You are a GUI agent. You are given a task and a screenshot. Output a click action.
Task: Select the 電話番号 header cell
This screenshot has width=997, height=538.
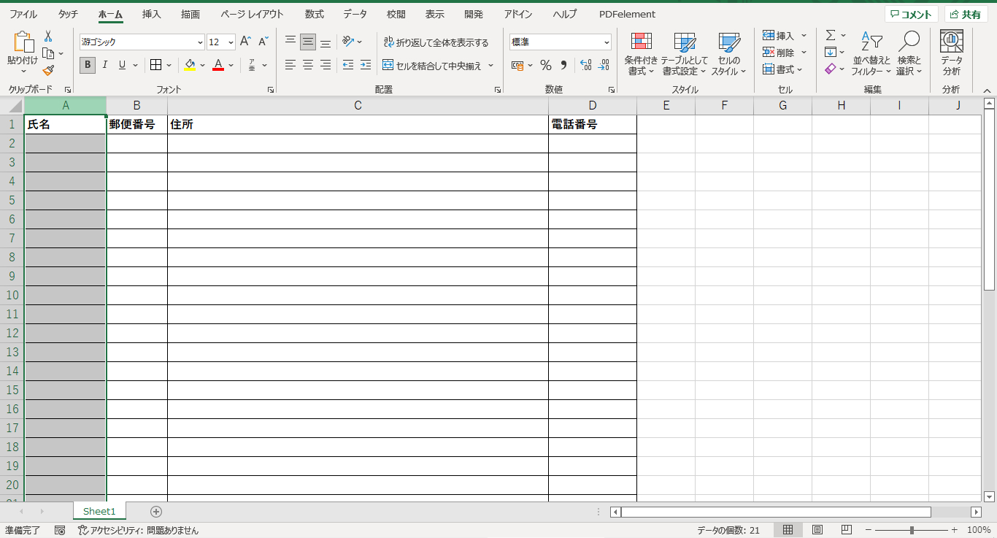pos(593,125)
